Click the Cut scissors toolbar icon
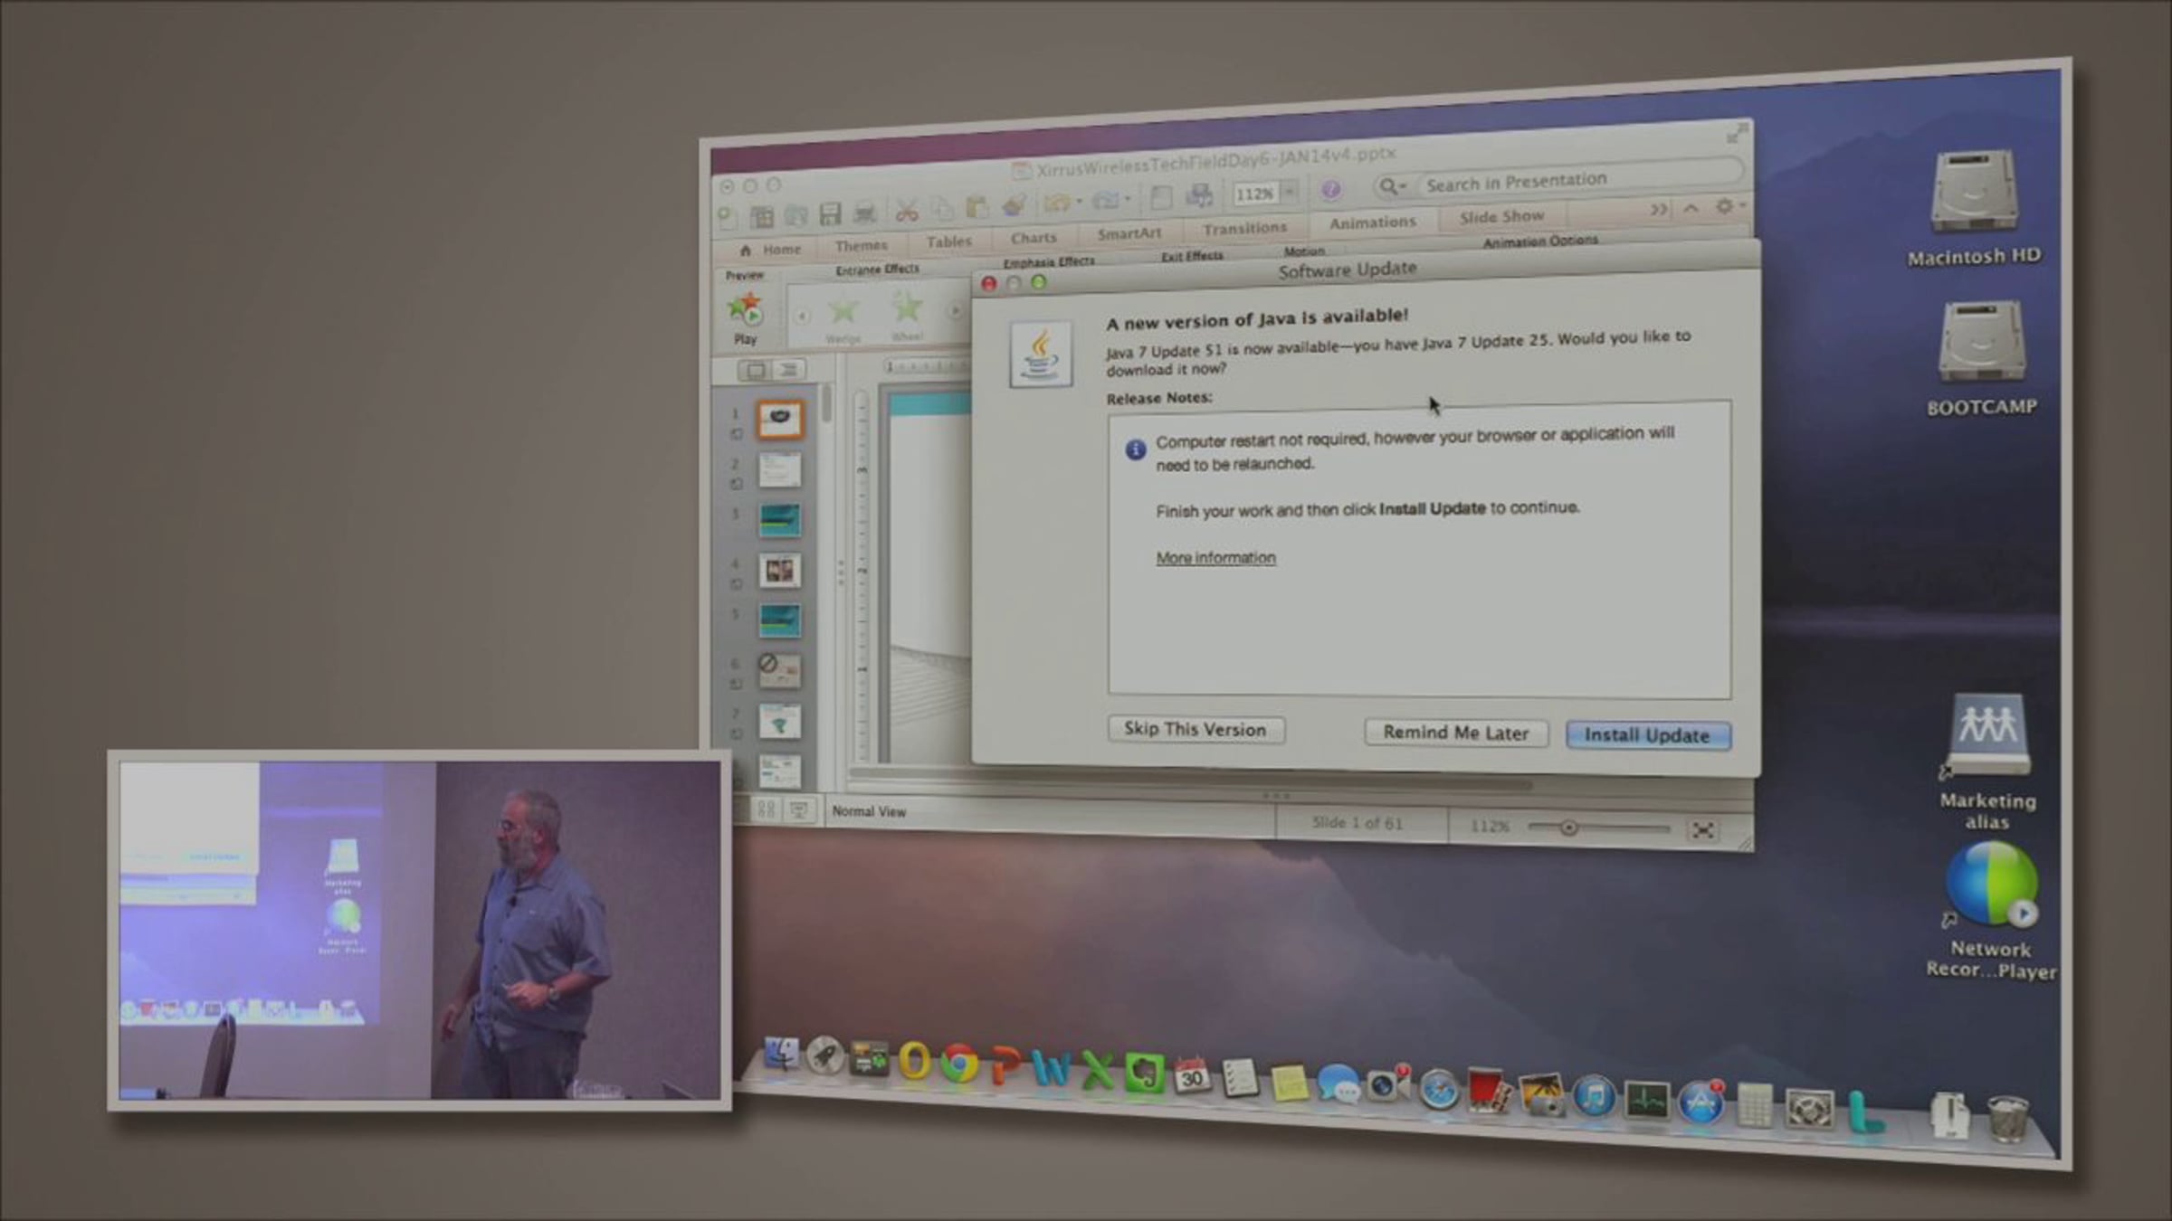The image size is (2172, 1221). 907,211
